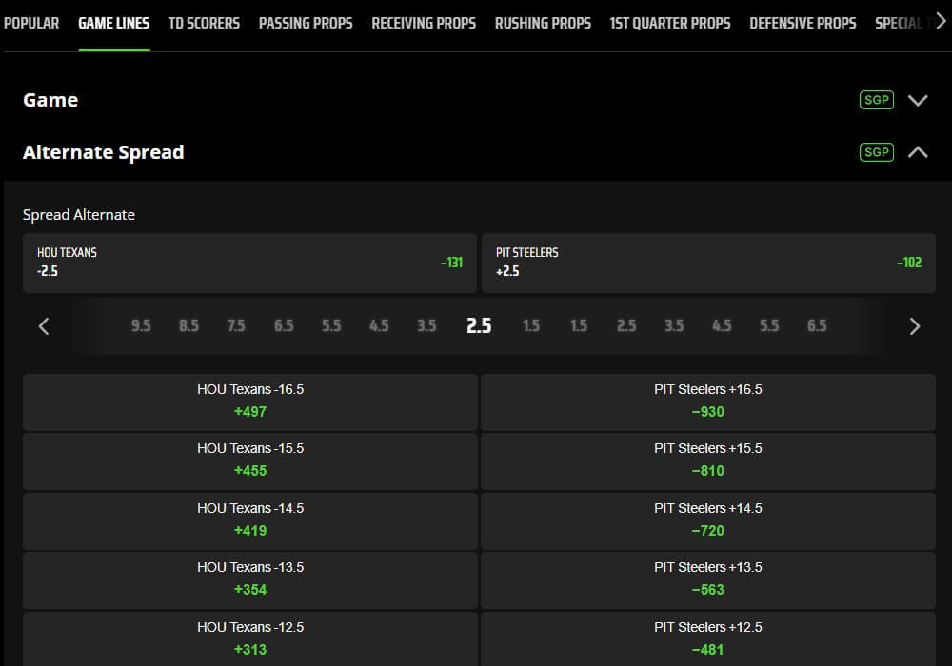
Task: Switch to the POPULAR tab
Action: tap(30, 23)
